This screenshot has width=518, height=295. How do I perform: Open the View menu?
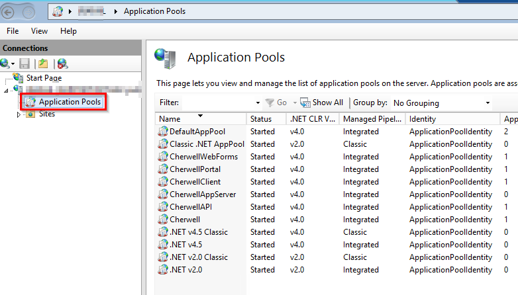pos(40,31)
